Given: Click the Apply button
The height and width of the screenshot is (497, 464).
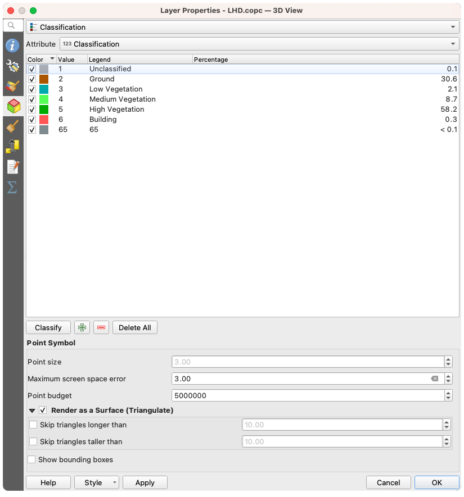Looking at the screenshot, I should point(145,482).
